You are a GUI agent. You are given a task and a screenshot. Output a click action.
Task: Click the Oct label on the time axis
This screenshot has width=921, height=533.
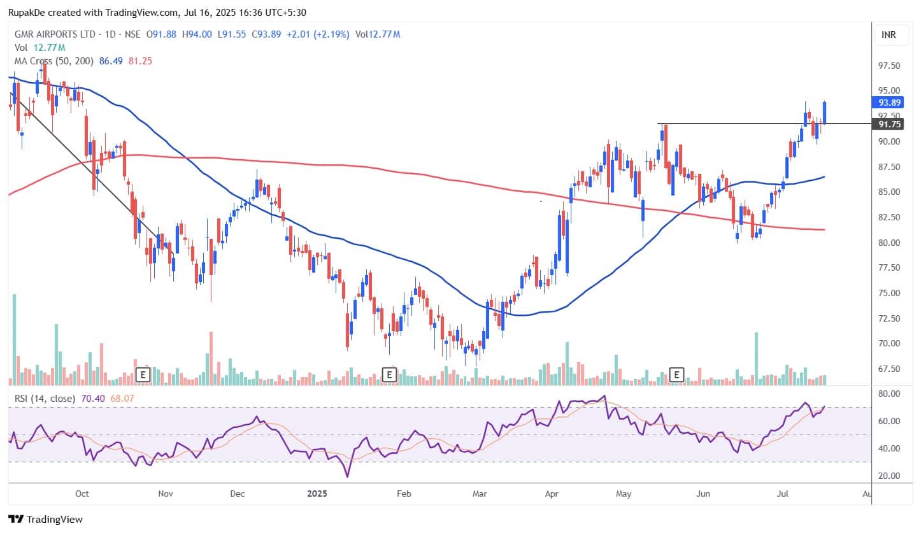[82, 493]
